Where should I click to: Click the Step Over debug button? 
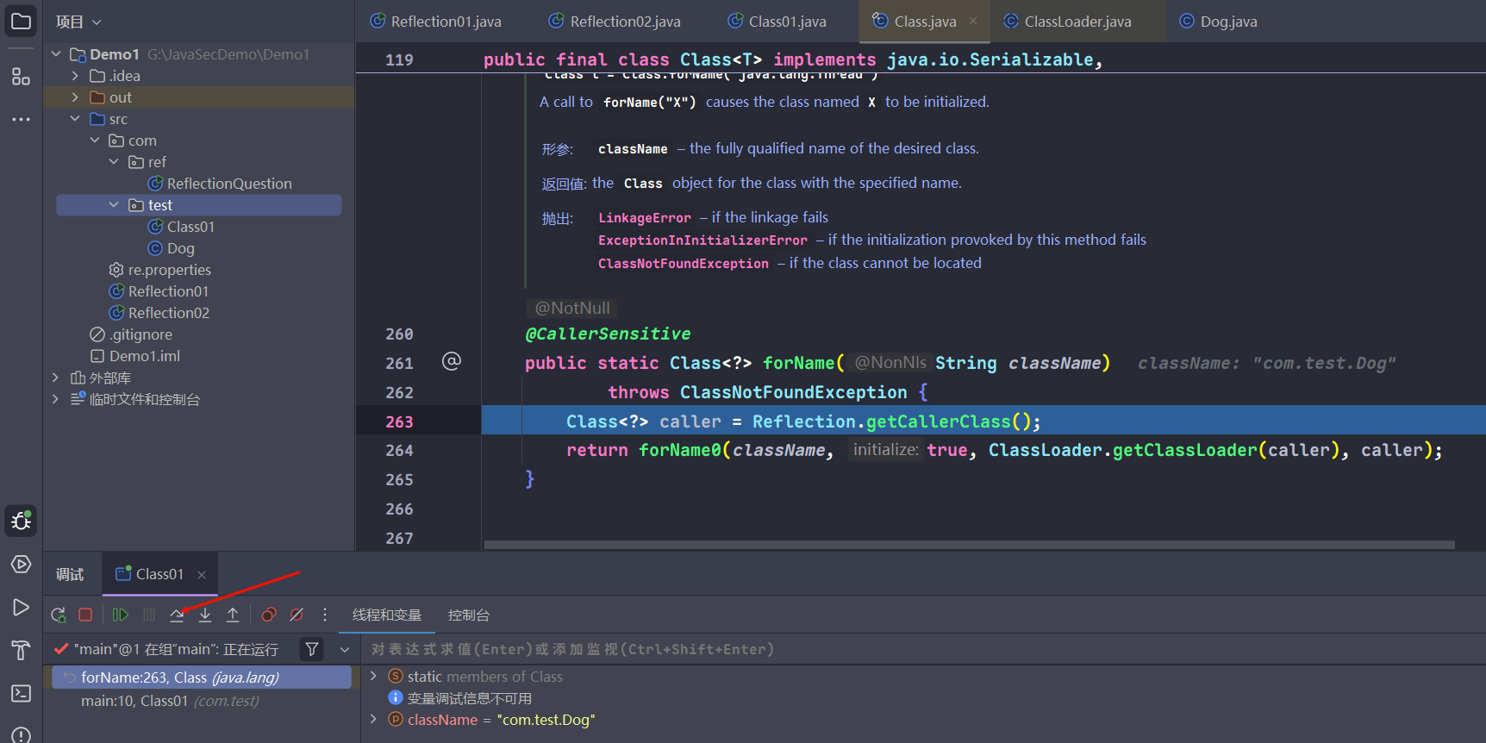pyautogui.click(x=177, y=615)
